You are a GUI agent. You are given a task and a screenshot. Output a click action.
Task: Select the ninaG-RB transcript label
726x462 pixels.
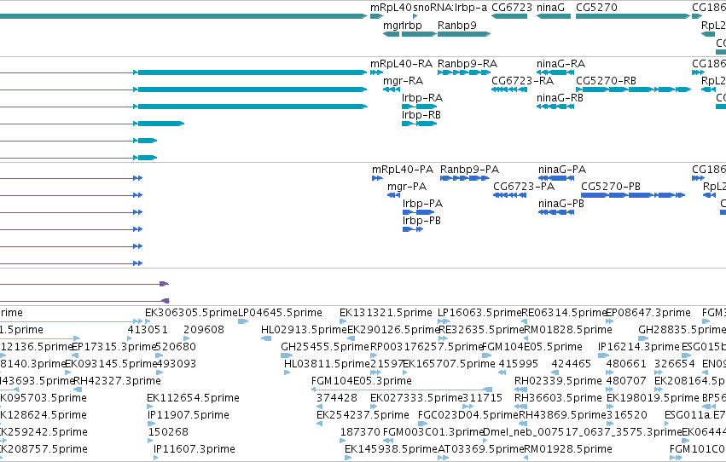[x=560, y=98]
